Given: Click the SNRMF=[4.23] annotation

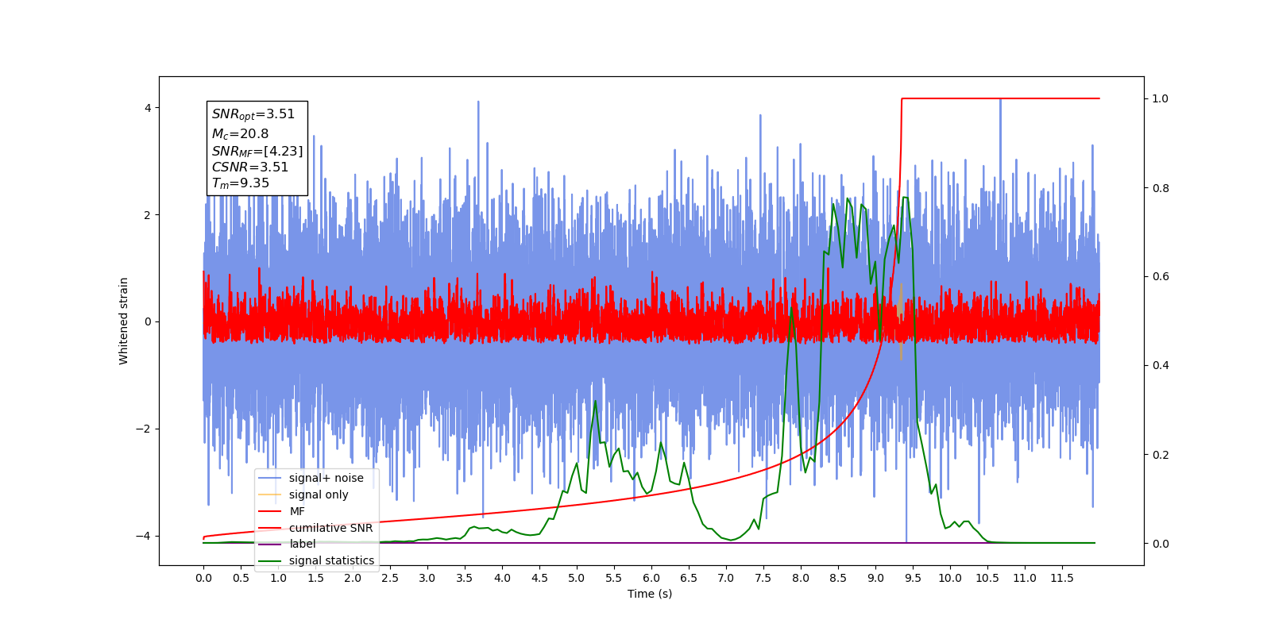Looking at the screenshot, I should point(257,151).
